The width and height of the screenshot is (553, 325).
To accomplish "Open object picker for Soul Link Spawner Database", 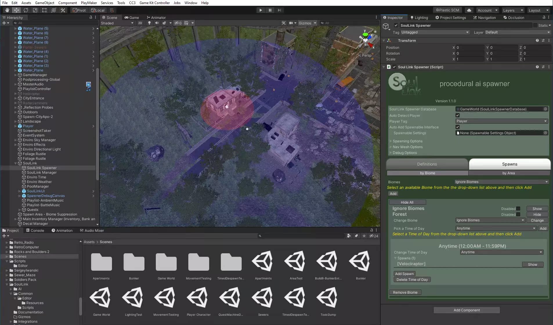I will (x=545, y=109).
